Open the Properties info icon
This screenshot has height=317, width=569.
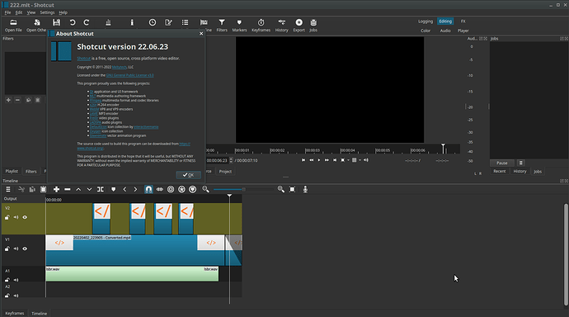coord(132,22)
